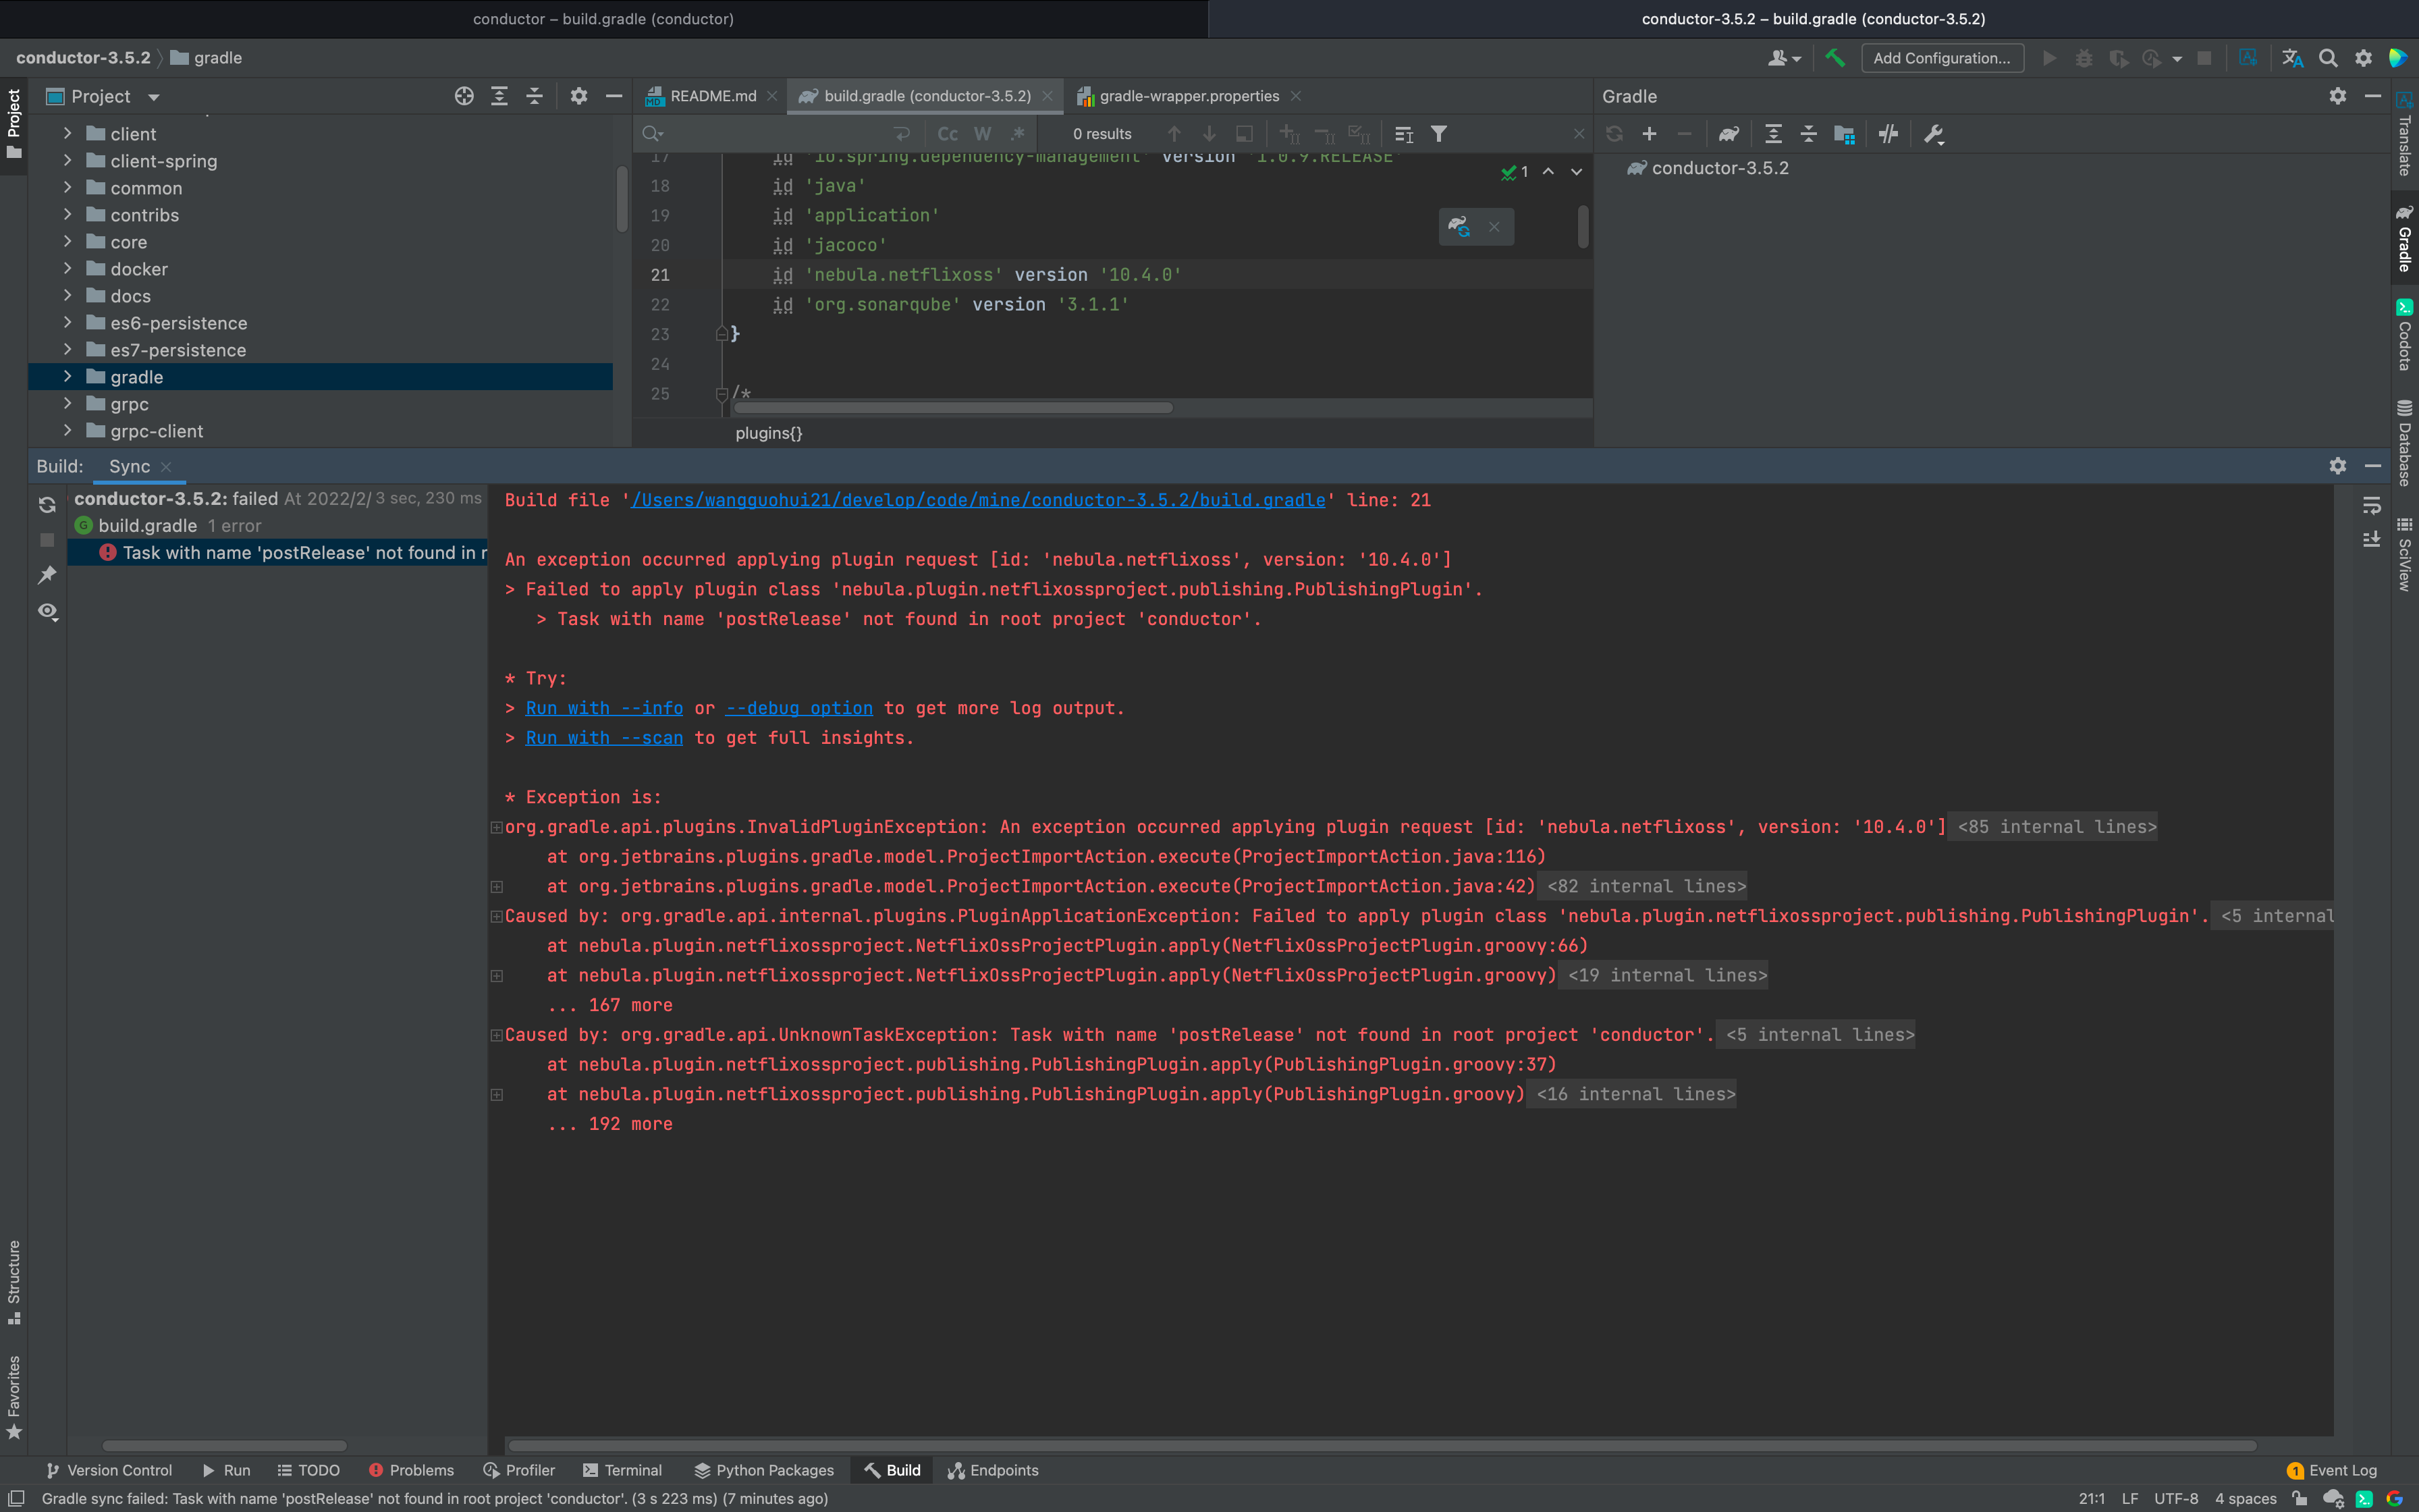The width and height of the screenshot is (2419, 1512).
Task: Expand the docker folder in Project tree
Action: 68,268
